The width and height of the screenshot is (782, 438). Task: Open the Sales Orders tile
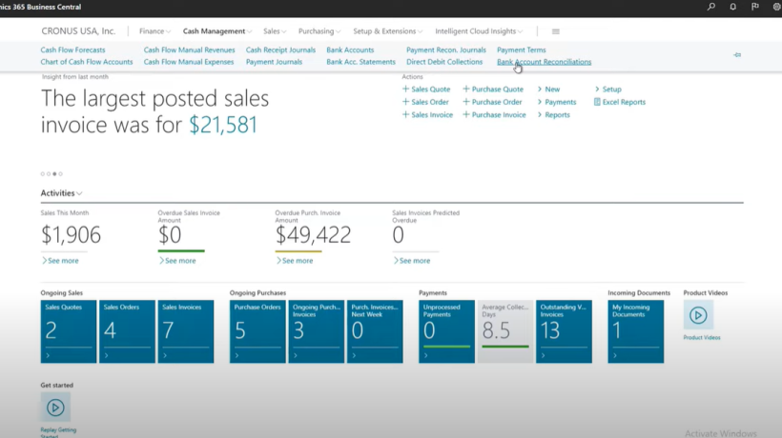[127, 331]
